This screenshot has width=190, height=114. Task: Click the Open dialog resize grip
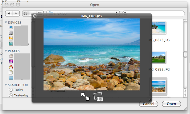(x=186, y=108)
